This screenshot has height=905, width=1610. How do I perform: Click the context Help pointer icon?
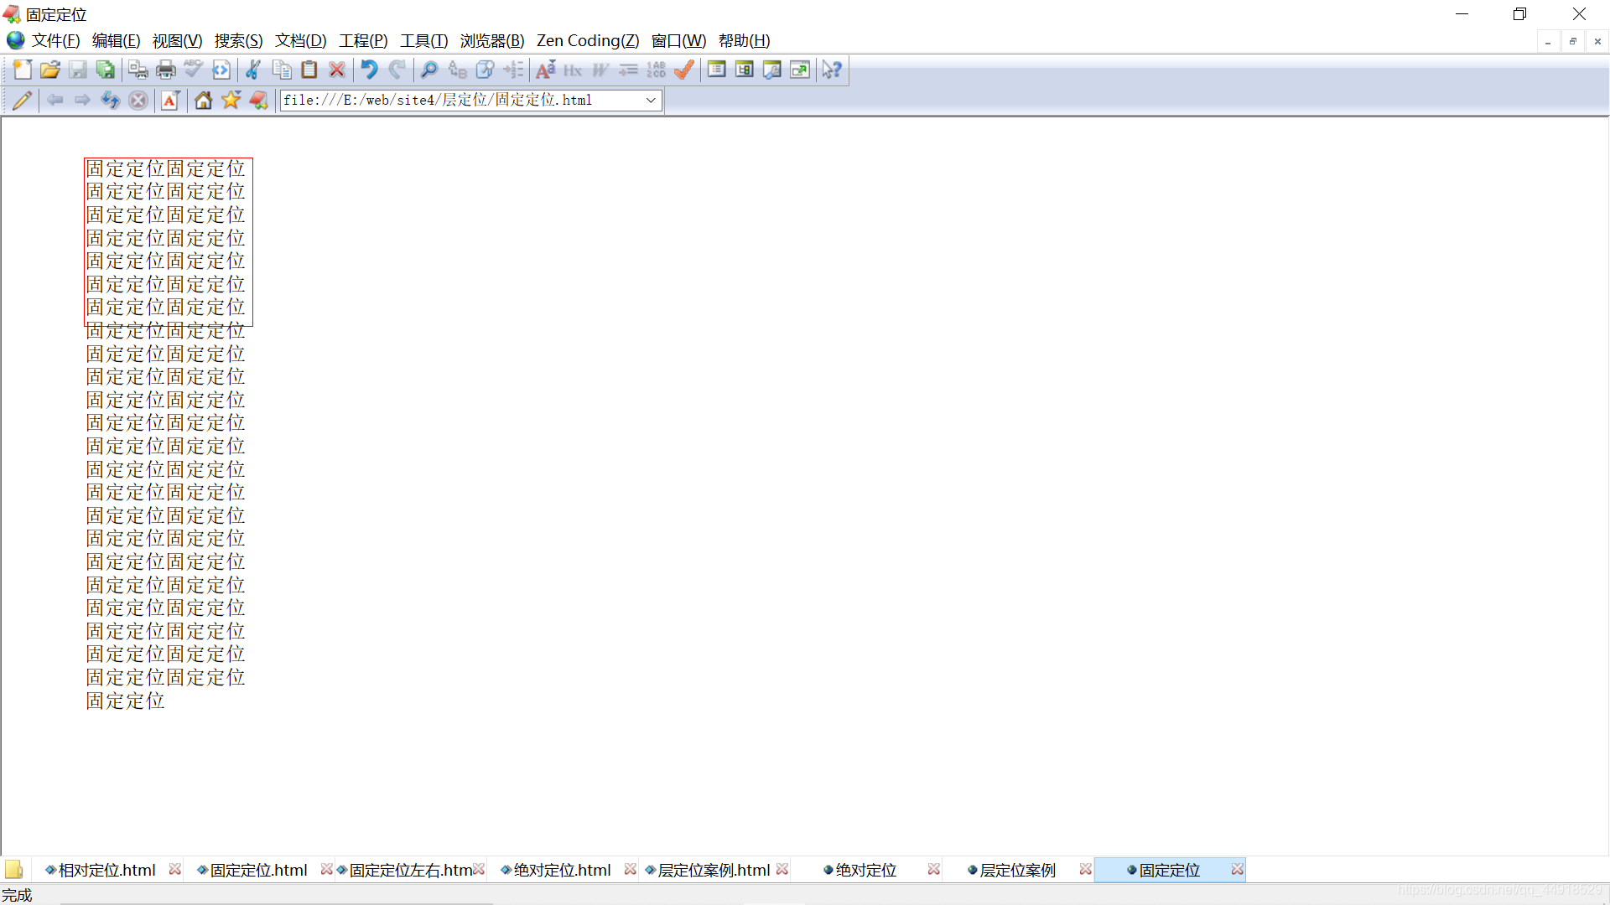pyautogui.click(x=831, y=70)
